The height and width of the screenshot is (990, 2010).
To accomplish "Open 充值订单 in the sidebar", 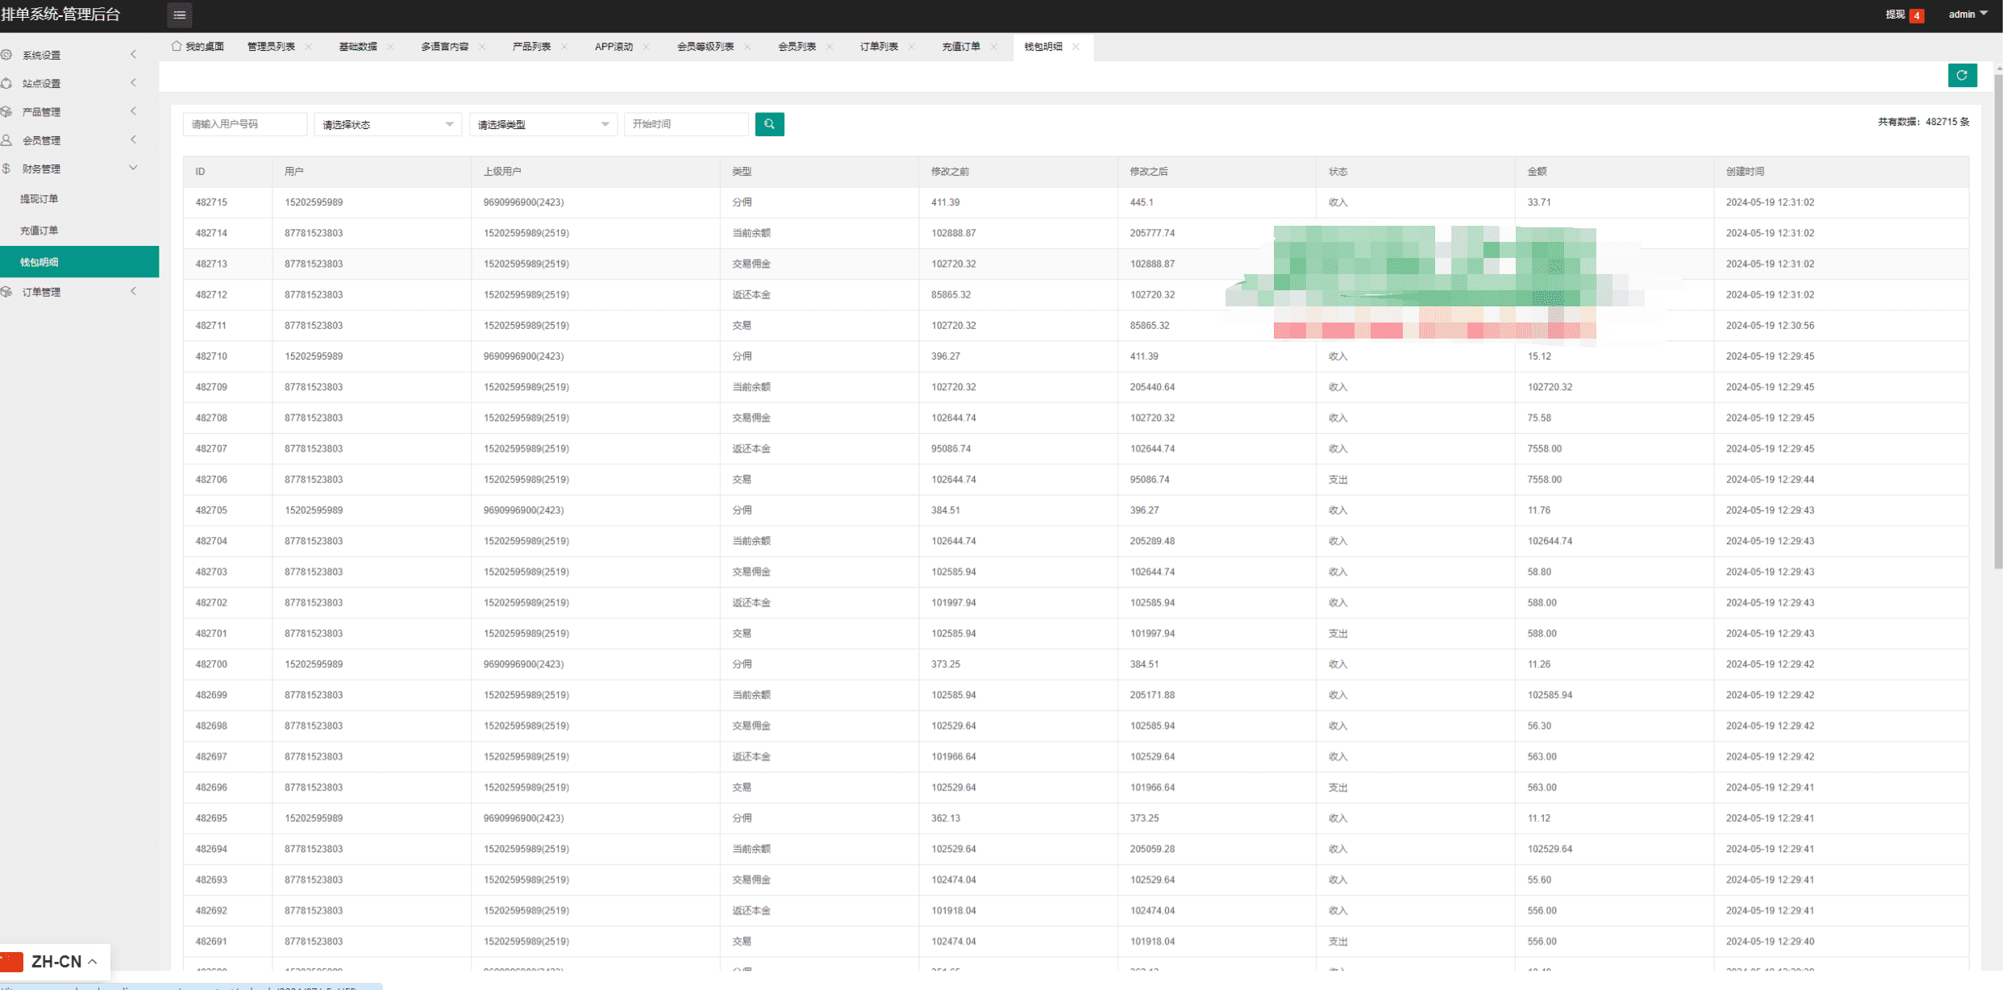I will [x=39, y=231].
